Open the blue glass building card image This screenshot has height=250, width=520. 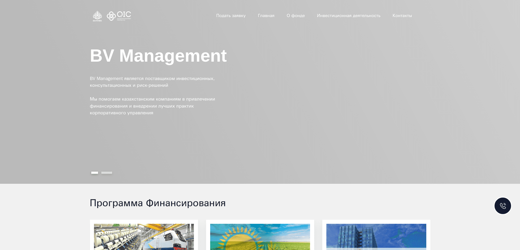pos(376,237)
